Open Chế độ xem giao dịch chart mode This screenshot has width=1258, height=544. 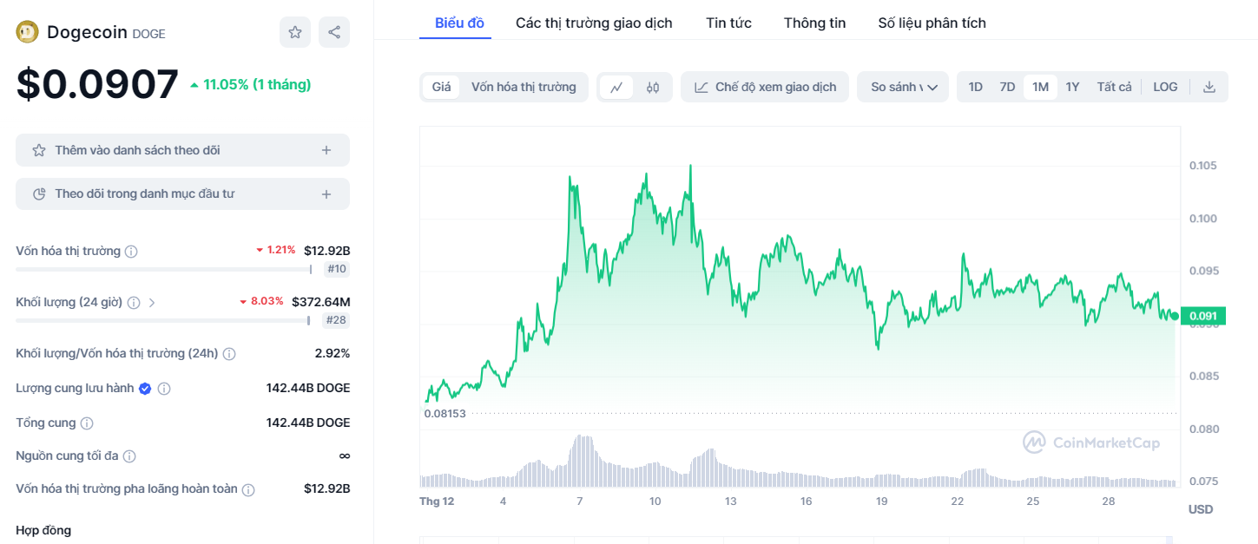(764, 87)
